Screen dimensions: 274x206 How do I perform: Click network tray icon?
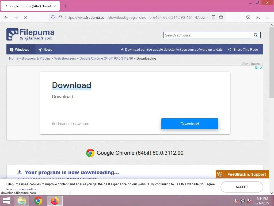tap(242, 201)
